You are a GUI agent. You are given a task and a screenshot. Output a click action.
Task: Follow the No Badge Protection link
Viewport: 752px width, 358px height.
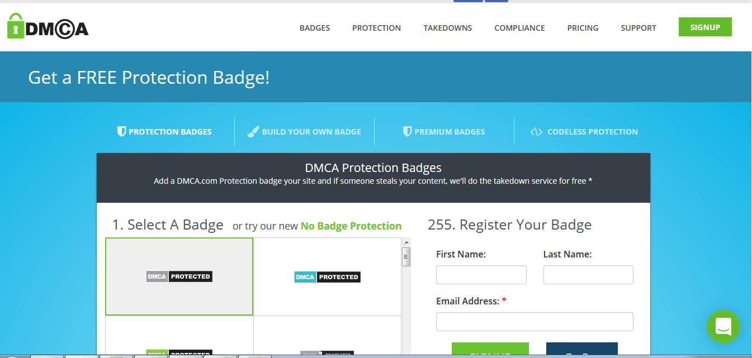[351, 226]
